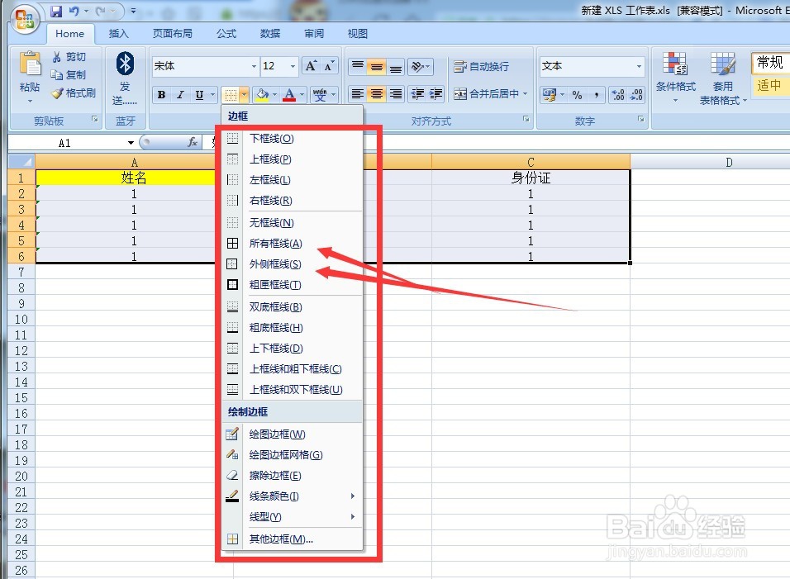790x579 pixels.
Task: Open the Quick Access Toolbar customize arrow
Action: click(x=133, y=11)
